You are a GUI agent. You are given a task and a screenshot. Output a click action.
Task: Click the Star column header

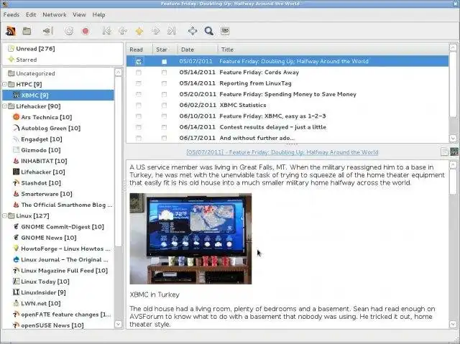pyautogui.click(x=165, y=50)
